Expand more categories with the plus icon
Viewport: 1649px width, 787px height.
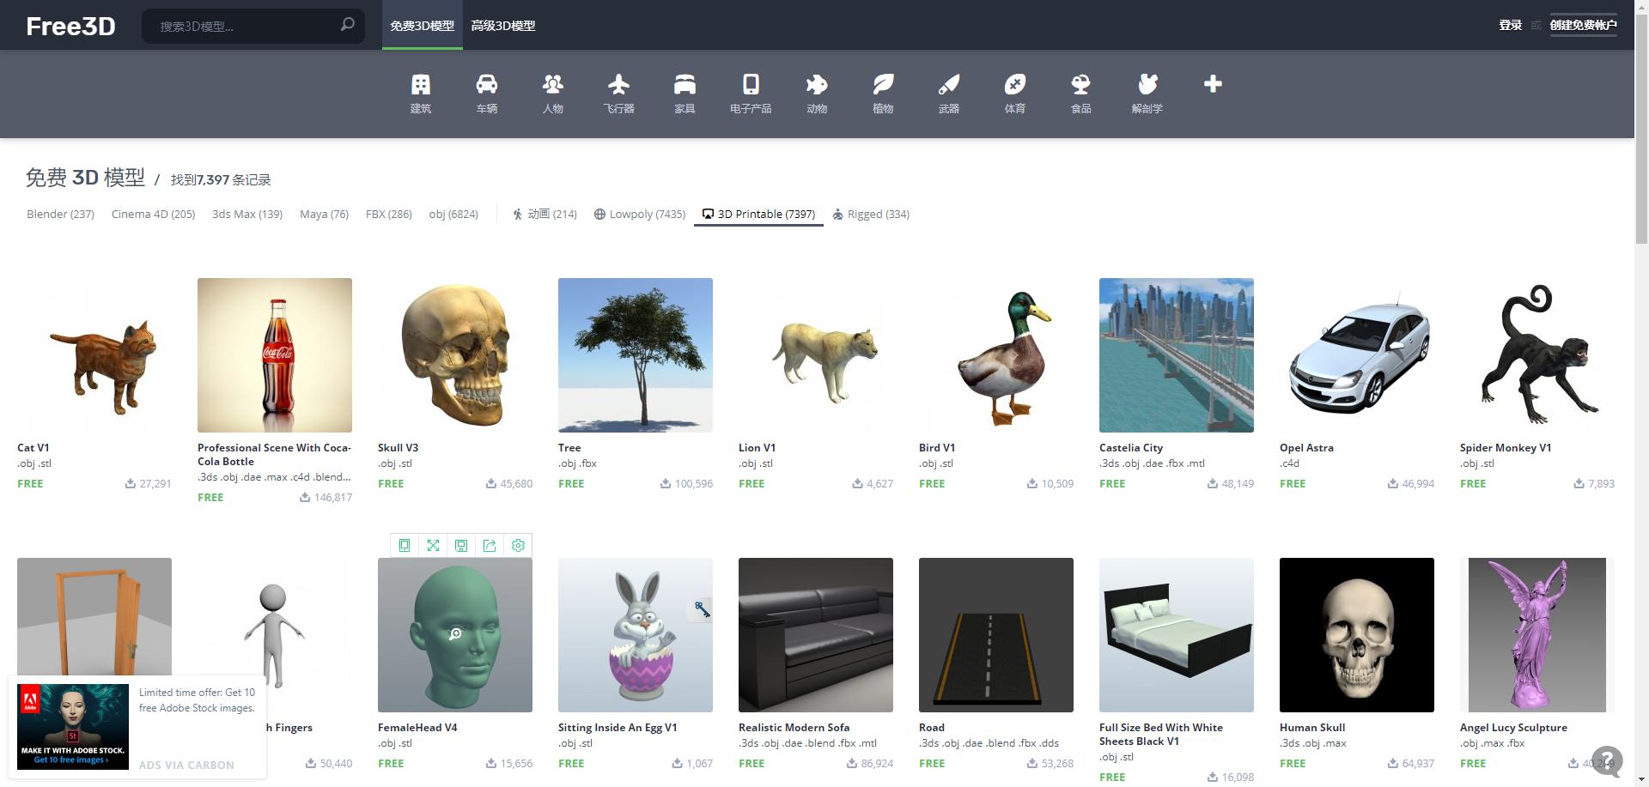click(1212, 84)
